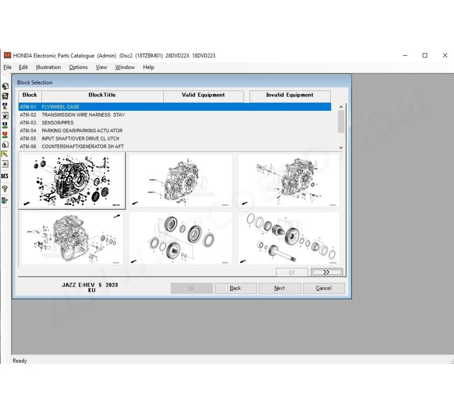
Task: Click the yellow pencil note icon
Action: click(5, 154)
